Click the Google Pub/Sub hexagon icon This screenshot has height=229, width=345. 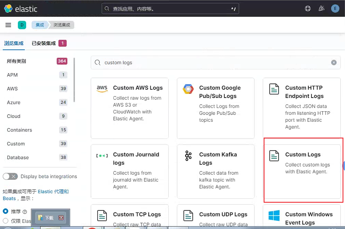point(188,89)
